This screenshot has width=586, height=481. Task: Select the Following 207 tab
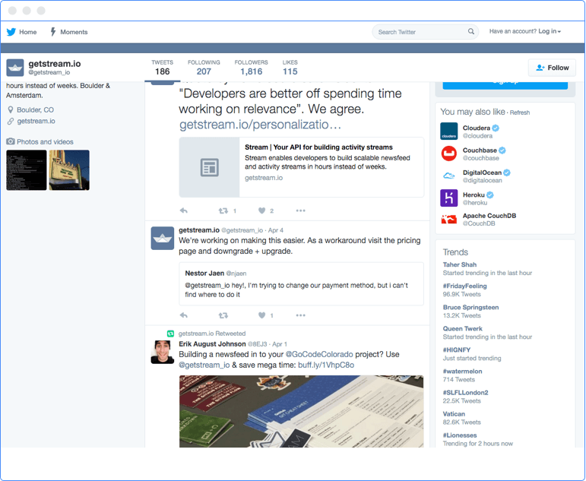204,68
